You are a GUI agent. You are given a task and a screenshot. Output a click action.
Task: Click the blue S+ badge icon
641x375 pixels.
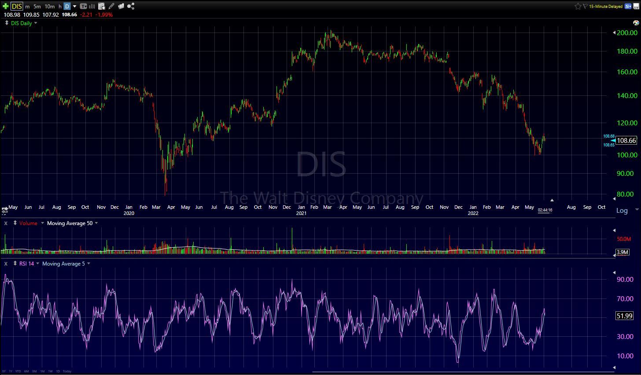pyautogui.click(x=628, y=6)
